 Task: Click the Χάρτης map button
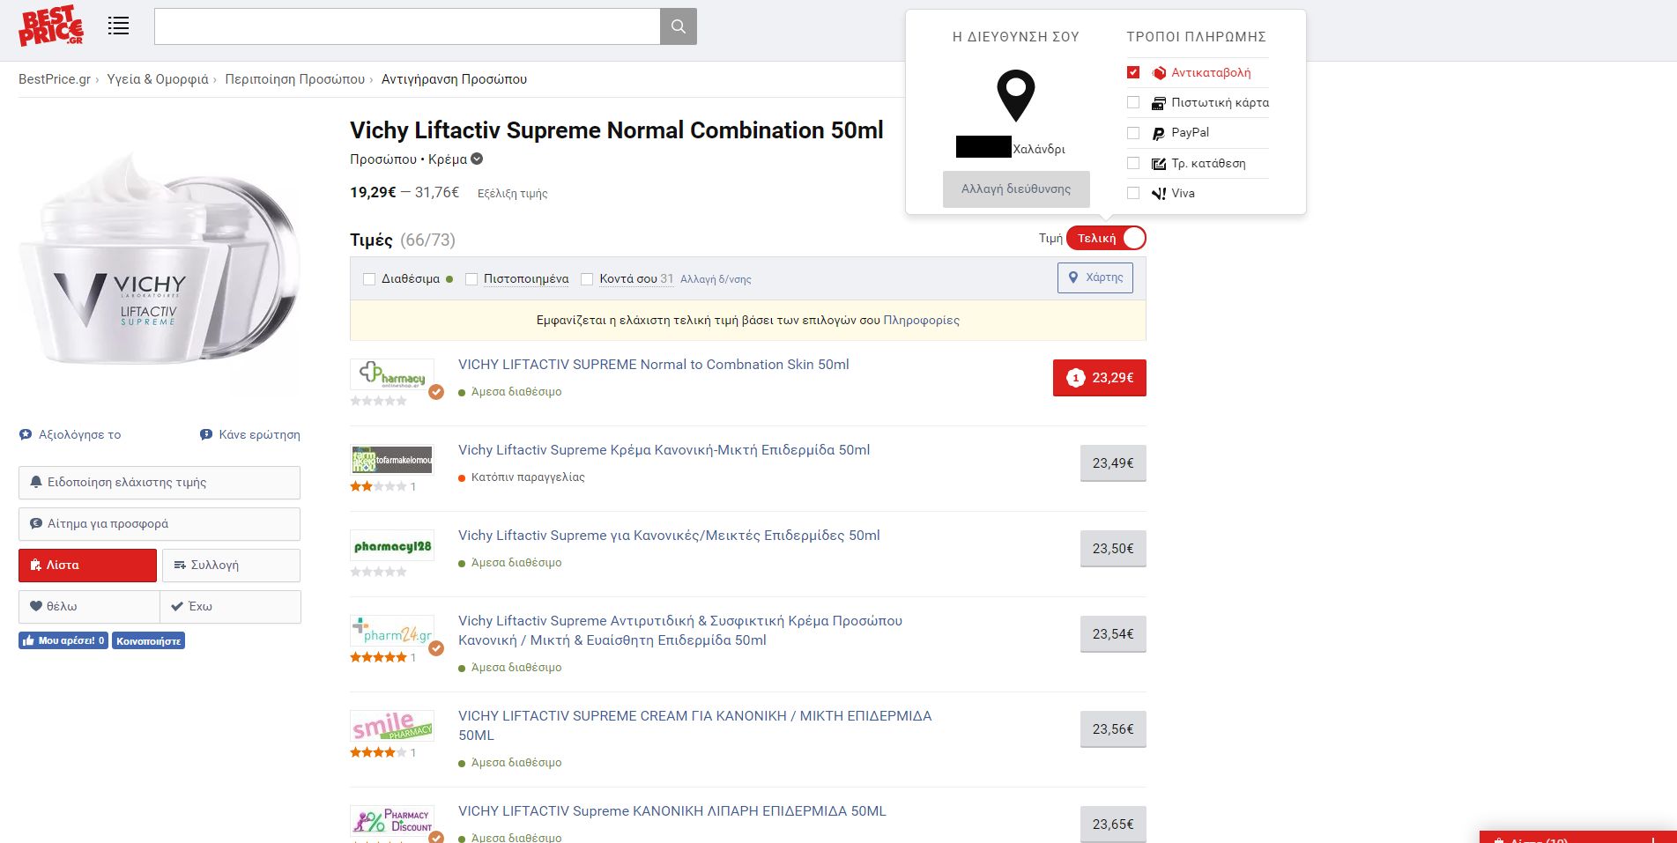[1095, 277]
